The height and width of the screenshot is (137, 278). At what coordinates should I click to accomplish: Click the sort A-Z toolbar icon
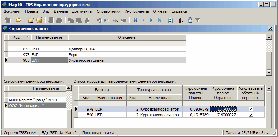click(x=181, y=20)
